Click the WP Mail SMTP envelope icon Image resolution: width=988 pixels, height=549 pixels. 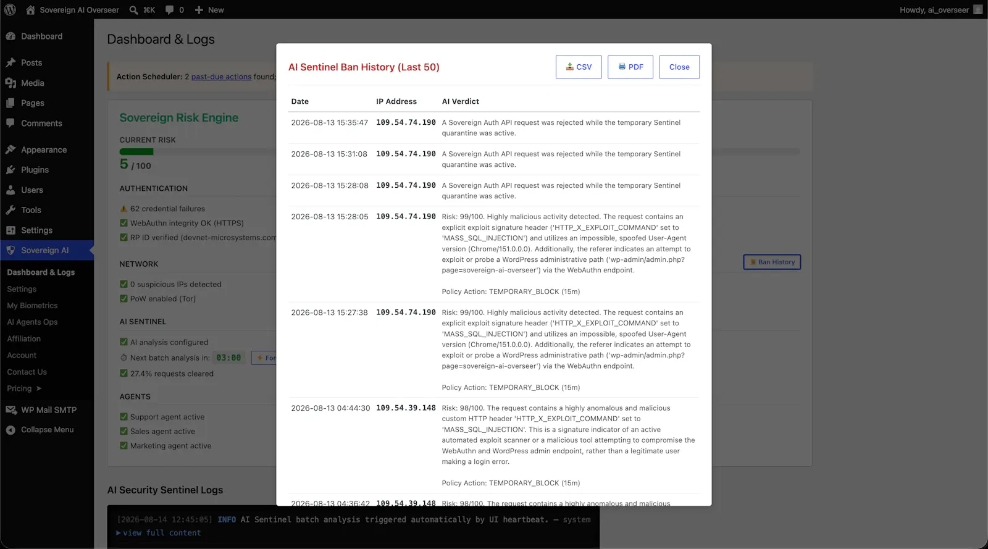pos(10,410)
